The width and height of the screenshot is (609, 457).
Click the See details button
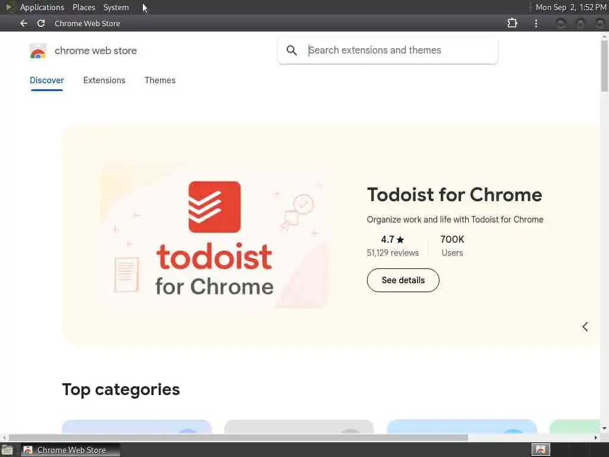[403, 280]
